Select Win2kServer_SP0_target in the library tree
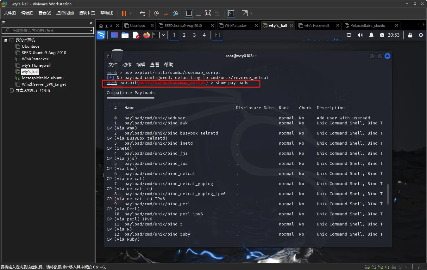This screenshot has height=270, width=427. tap(44, 84)
